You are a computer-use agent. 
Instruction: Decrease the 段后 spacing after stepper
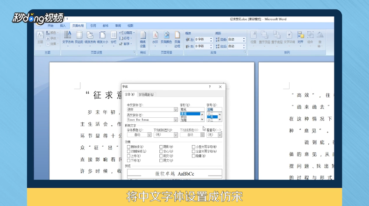tap(244, 48)
